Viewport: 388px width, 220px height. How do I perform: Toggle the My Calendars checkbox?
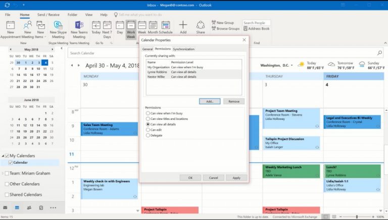point(7,156)
